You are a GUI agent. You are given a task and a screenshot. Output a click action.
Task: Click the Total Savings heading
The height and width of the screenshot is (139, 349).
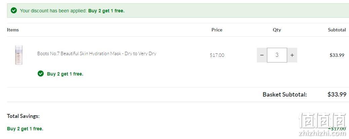[23, 116]
